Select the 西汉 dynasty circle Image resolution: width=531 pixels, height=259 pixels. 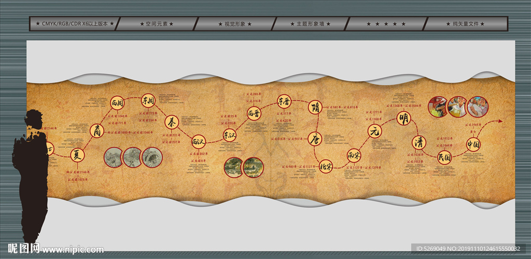pyautogui.click(x=199, y=142)
